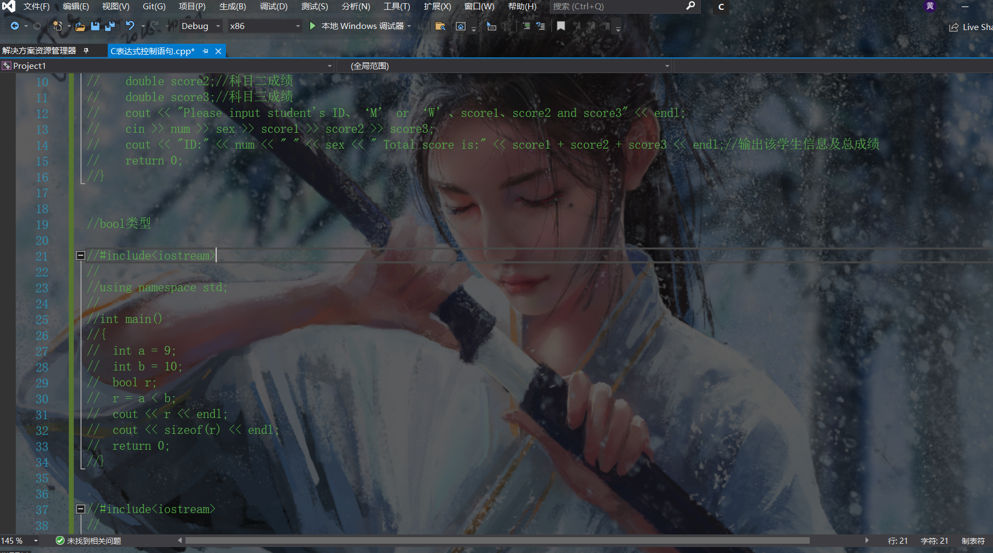
Task: Click the navigate forward arrow icon
Action: (x=37, y=26)
